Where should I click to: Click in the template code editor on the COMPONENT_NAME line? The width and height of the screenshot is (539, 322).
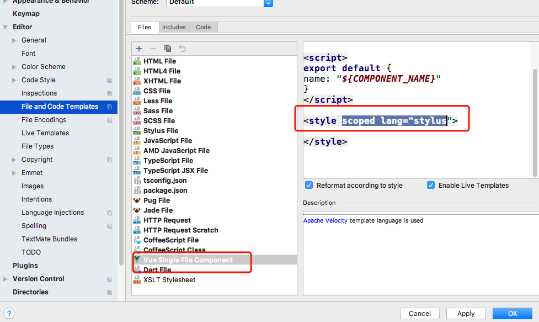pos(372,79)
